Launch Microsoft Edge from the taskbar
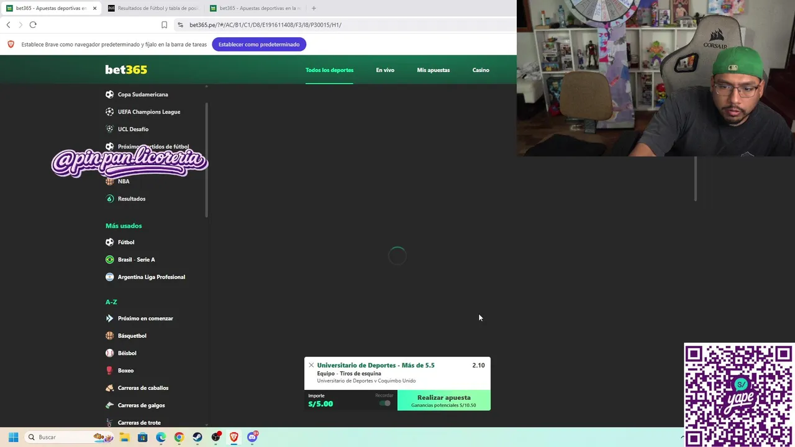The width and height of the screenshot is (795, 447). click(161, 437)
